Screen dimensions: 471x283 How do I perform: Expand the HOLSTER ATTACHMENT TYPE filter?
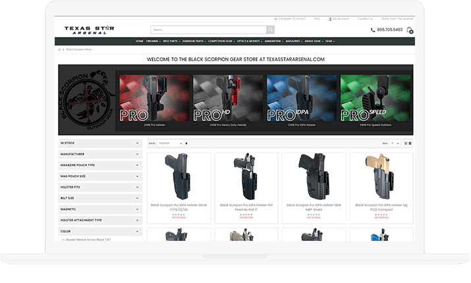[x=100, y=220]
